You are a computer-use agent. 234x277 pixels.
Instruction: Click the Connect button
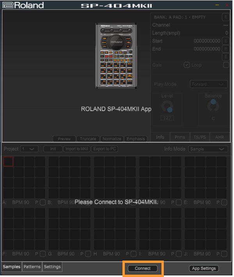(142, 268)
